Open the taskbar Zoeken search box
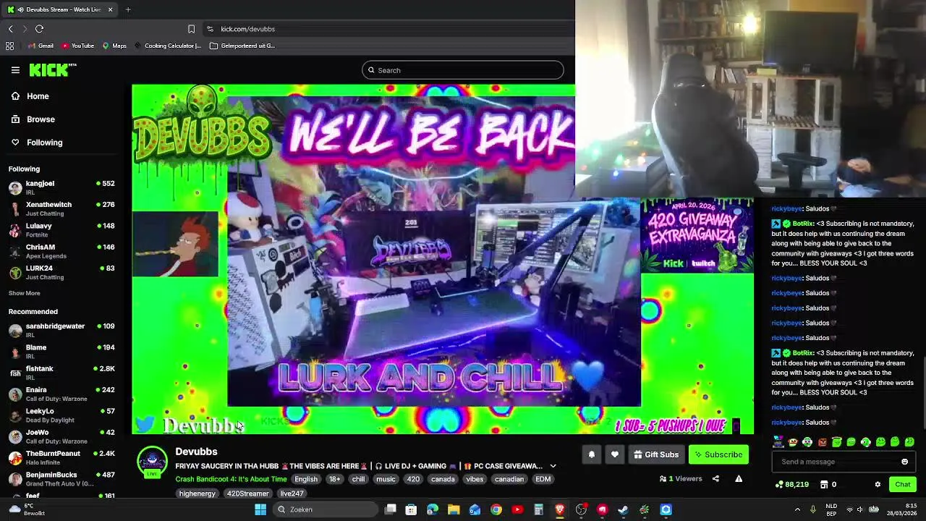Screen dimensions: 926x521 coord(326,509)
